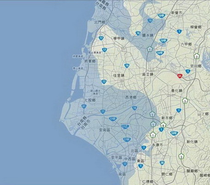Screen dimensions: 210x185
Task: Click the 將軍鄉 township label
Action: [90, 61]
